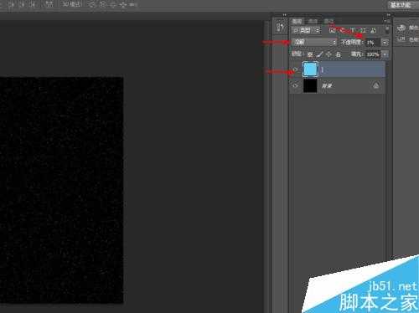
Task: Select Layer 1's blue thumbnail
Action: coord(310,69)
